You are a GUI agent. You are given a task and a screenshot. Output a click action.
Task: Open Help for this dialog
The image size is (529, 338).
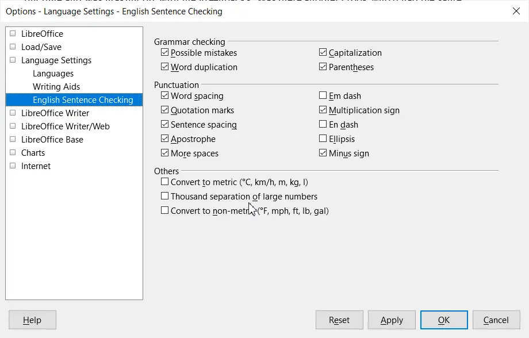point(32,320)
